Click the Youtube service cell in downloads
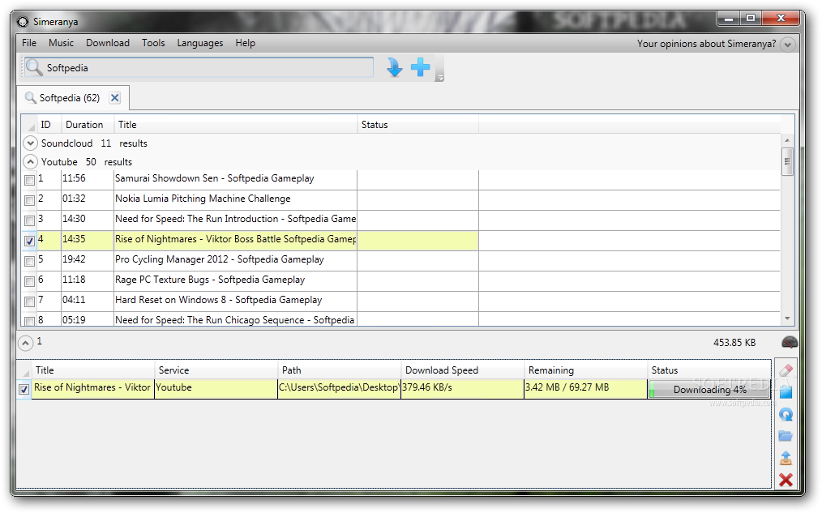Image resolution: width=822 pixels, height=513 pixels. click(216, 389)
